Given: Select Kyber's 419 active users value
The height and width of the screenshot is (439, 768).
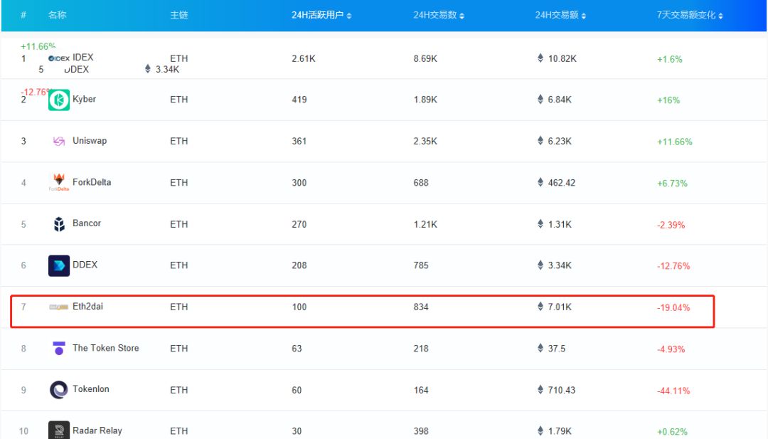Looking at the screenshot, I should point(299,100).
